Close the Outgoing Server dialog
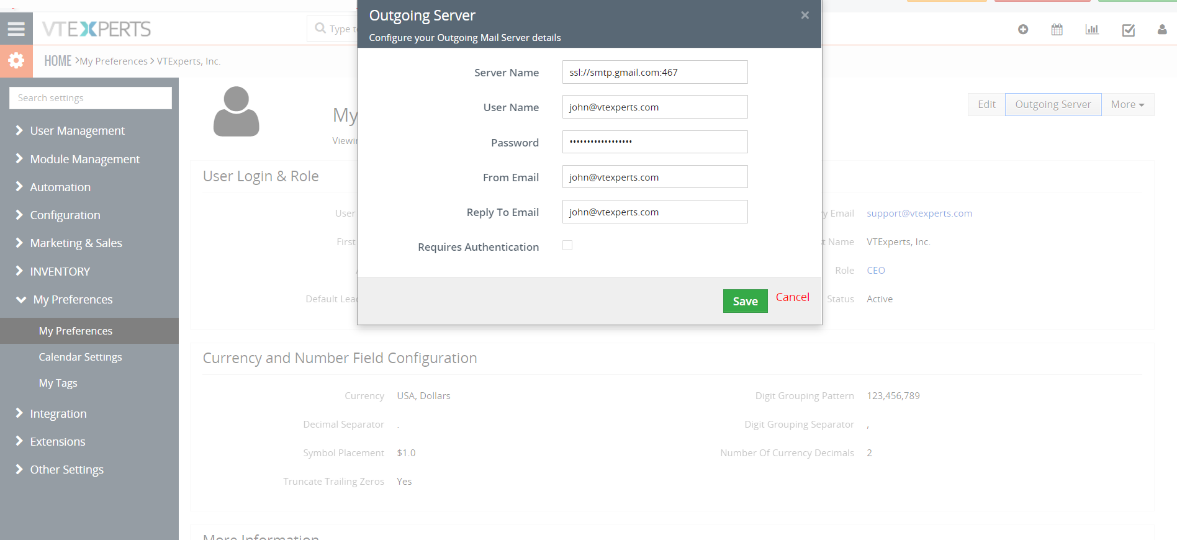The image size is (1177, 540). click(805, 15)
